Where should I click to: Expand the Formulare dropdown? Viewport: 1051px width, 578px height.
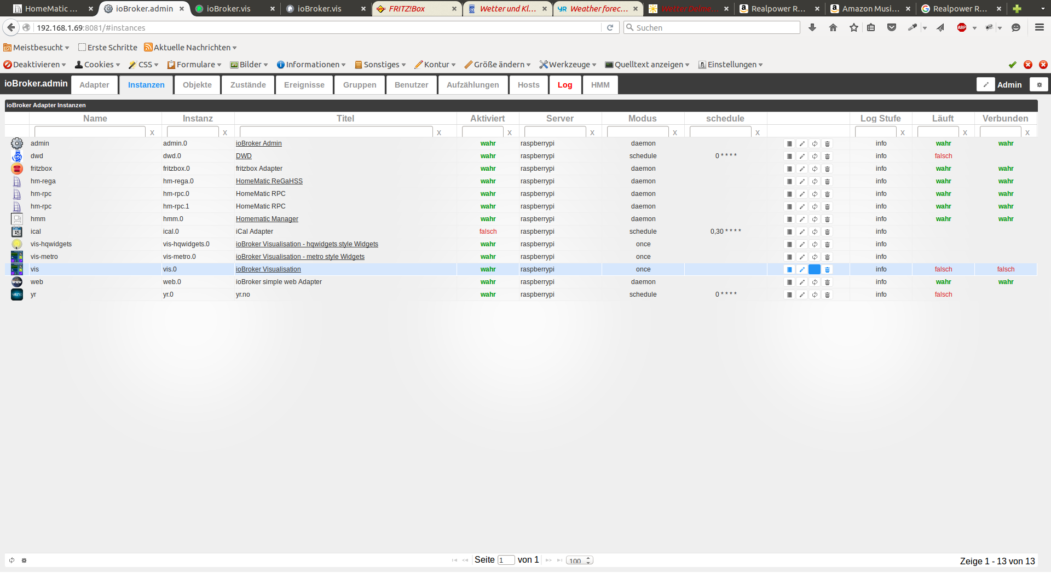[194, 65]
